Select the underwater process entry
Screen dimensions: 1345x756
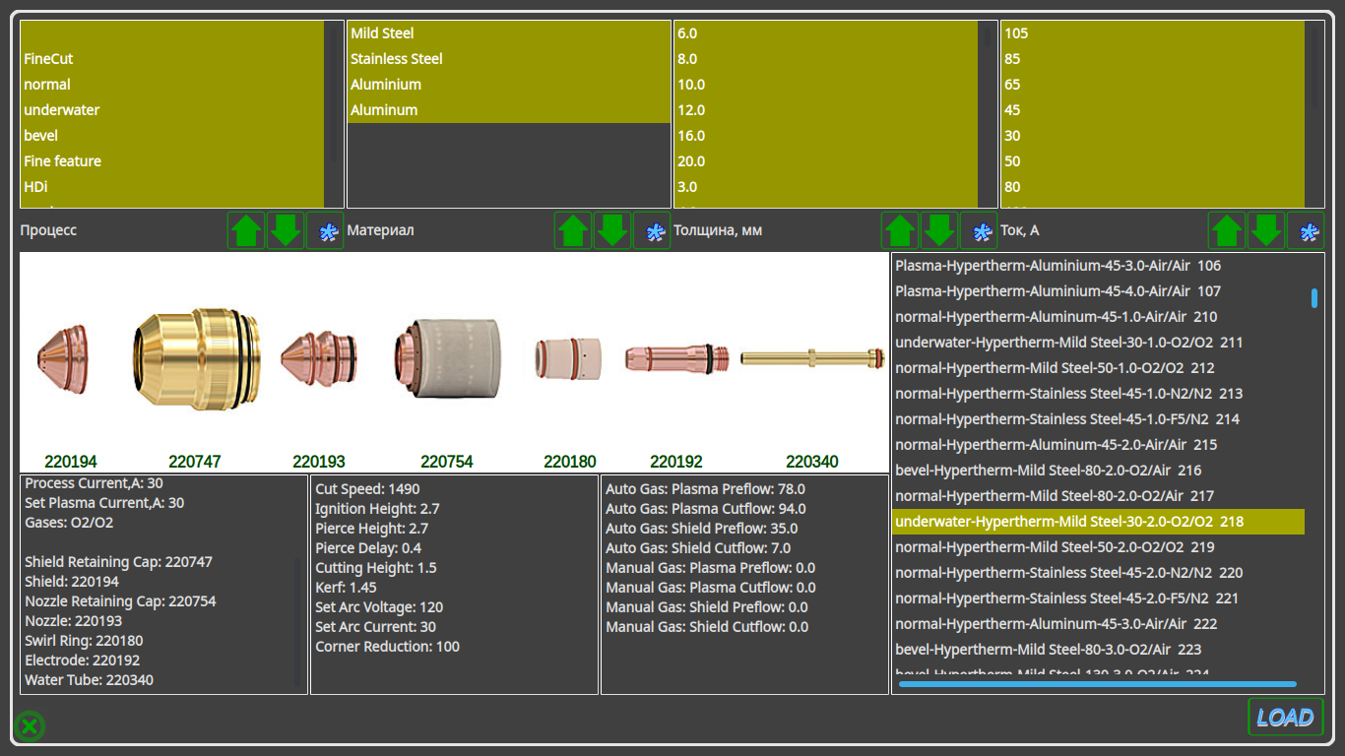[62, 110]
